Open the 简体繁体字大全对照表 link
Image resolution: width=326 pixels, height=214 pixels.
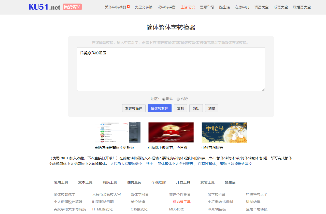click(x=175, y=164)
